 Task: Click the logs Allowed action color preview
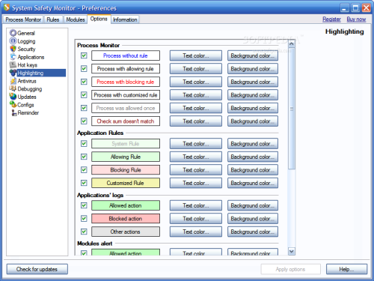point(126,205)
